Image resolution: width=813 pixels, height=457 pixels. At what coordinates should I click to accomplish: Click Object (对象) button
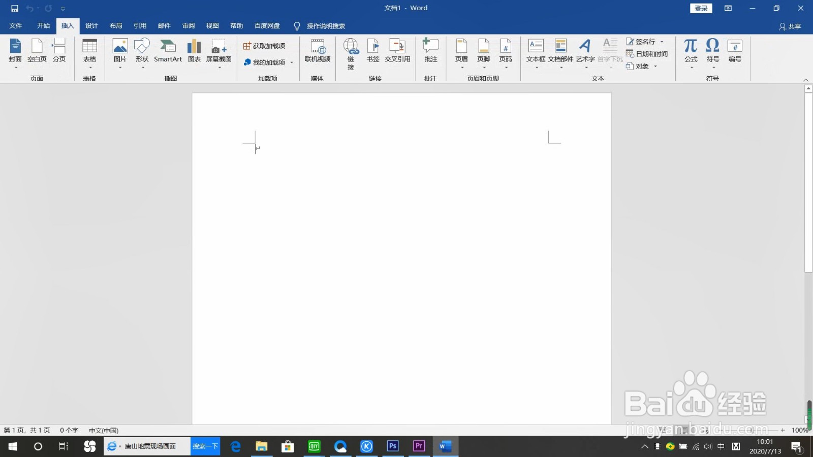click(638, 66)
